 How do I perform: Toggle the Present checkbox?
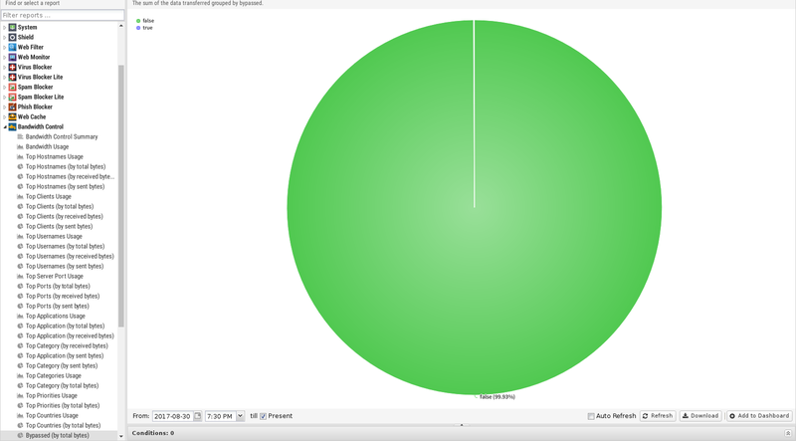coord(263,416)
